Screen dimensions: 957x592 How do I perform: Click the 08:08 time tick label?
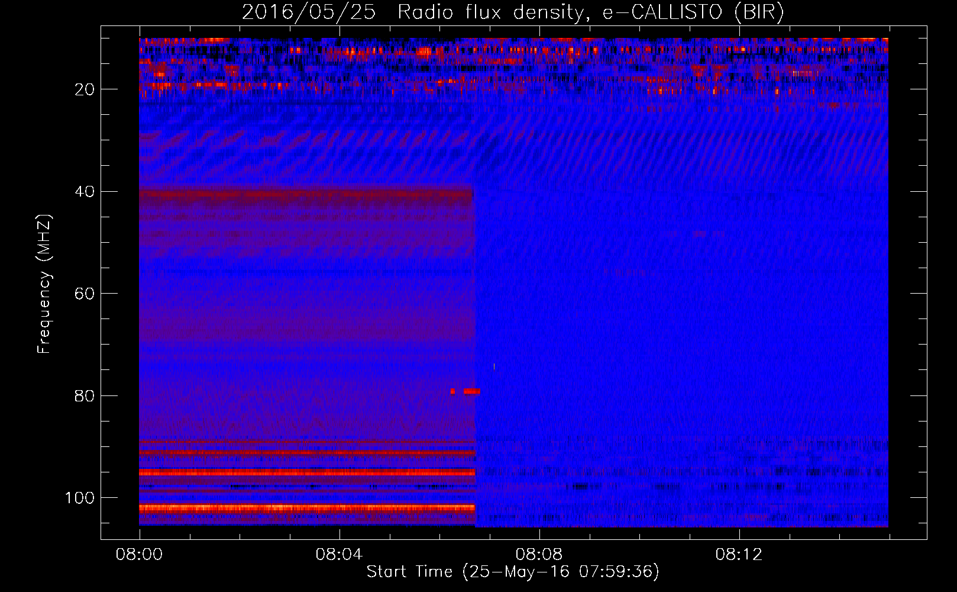[x=539, y=555]
